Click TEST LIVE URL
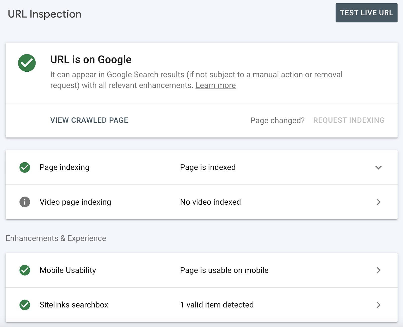The height and width of the screenshot is (327, 403). [x=366, y=13]
